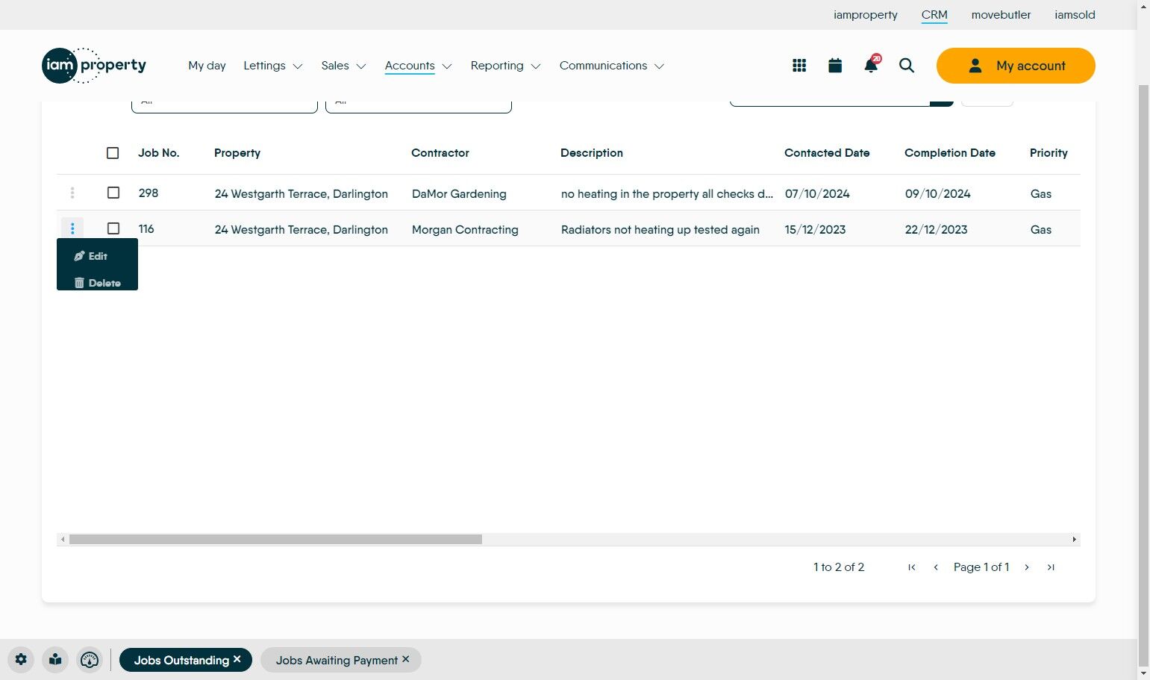
Task: Click the property address for job 298
Action: (301, 194)
